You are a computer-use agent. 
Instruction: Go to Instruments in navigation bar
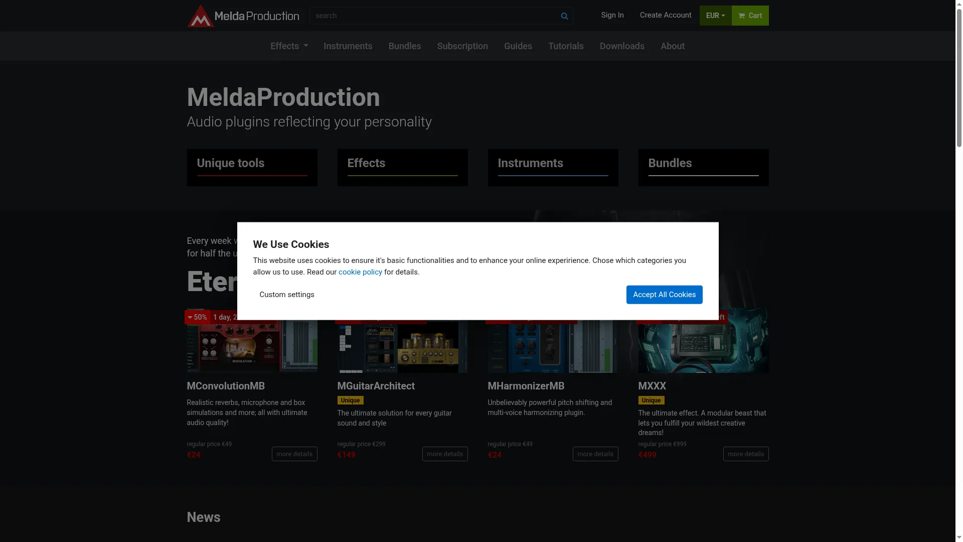click(x=348, y=46)
